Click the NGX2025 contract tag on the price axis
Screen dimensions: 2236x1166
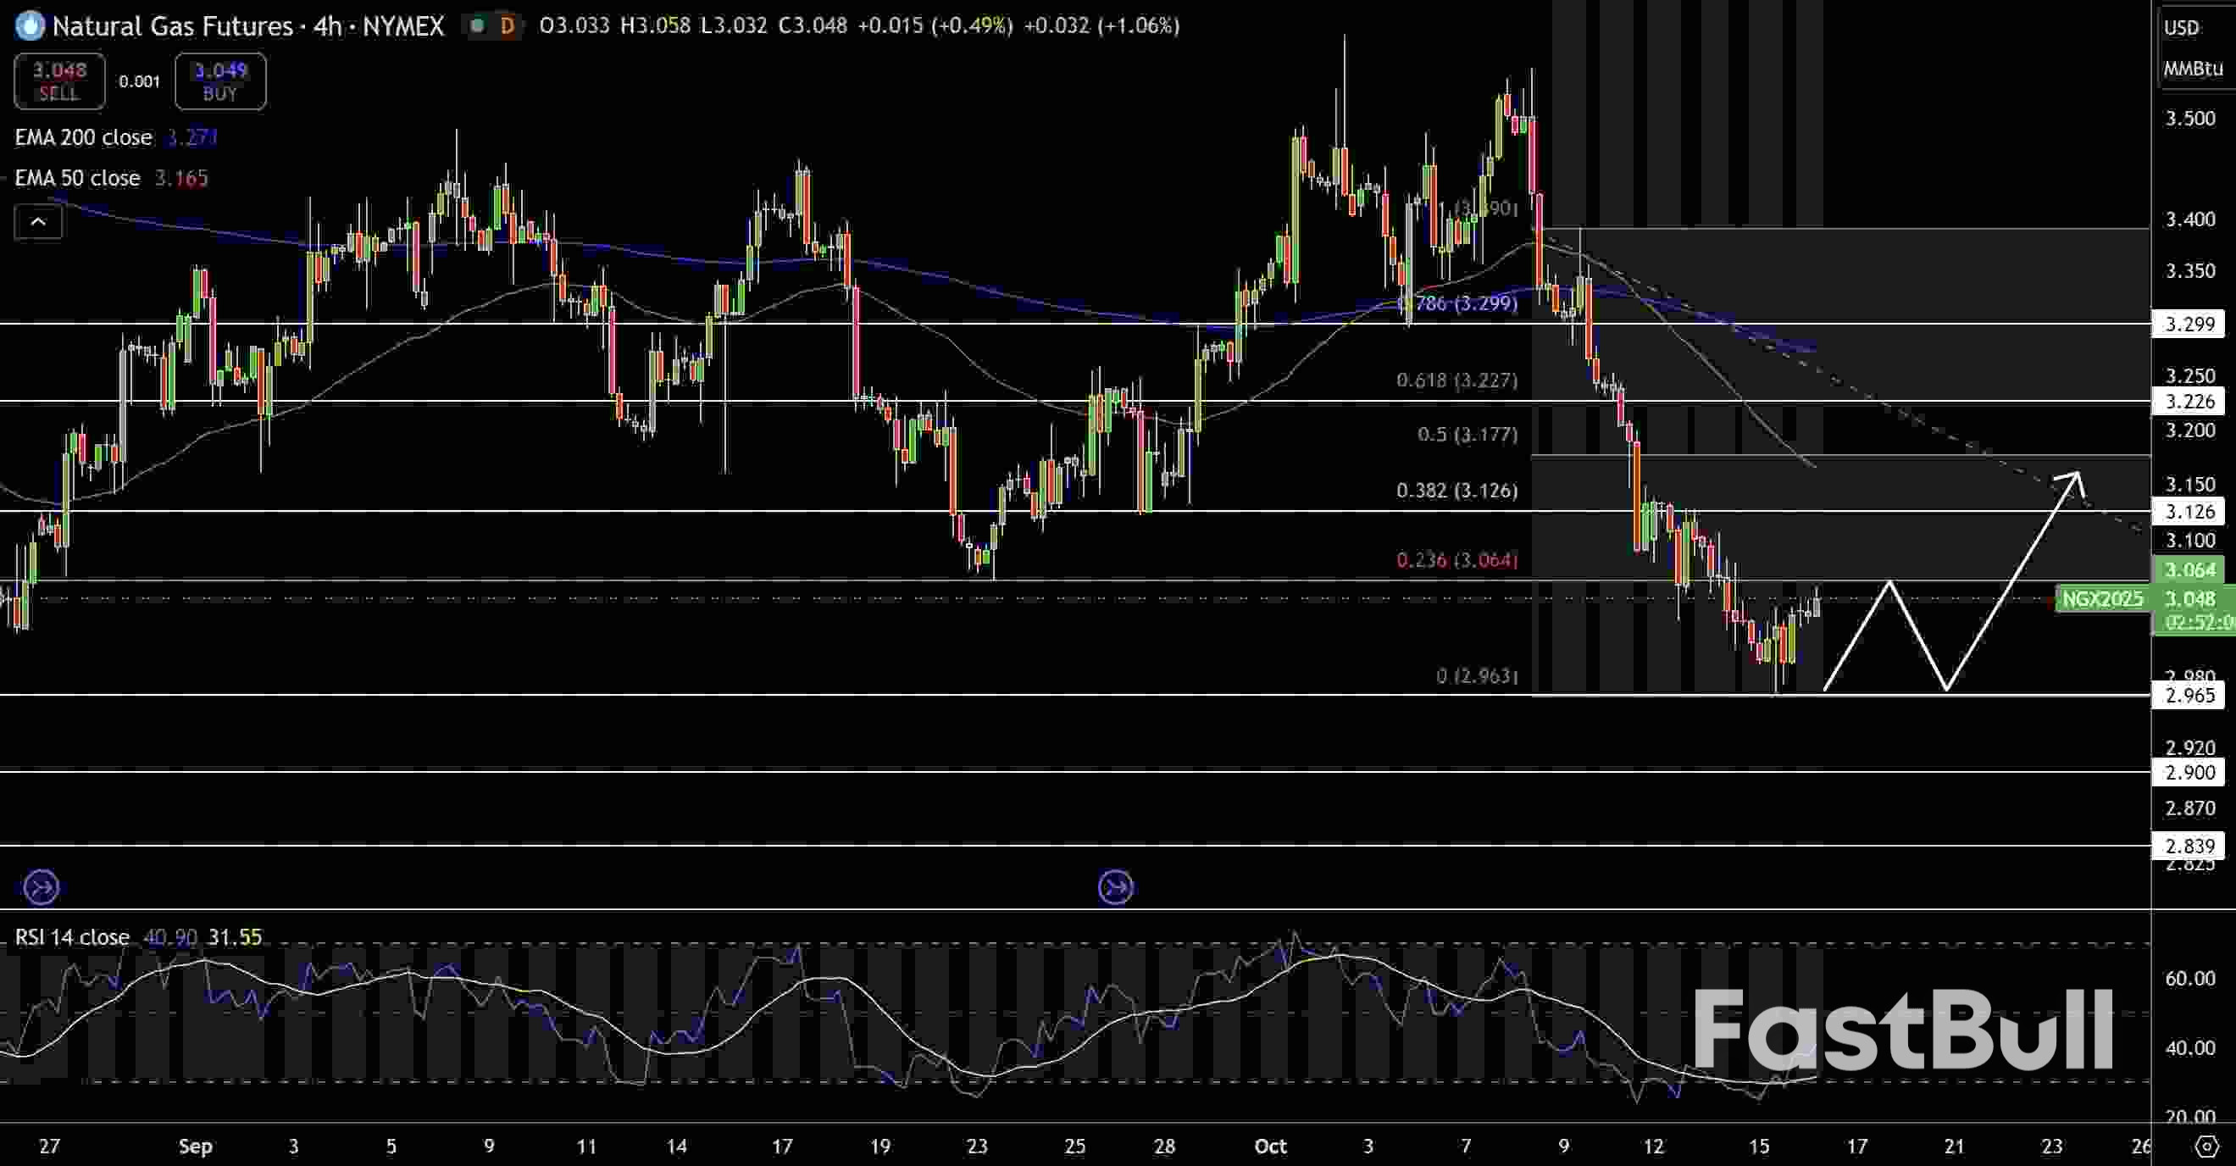coord(2101,599)
